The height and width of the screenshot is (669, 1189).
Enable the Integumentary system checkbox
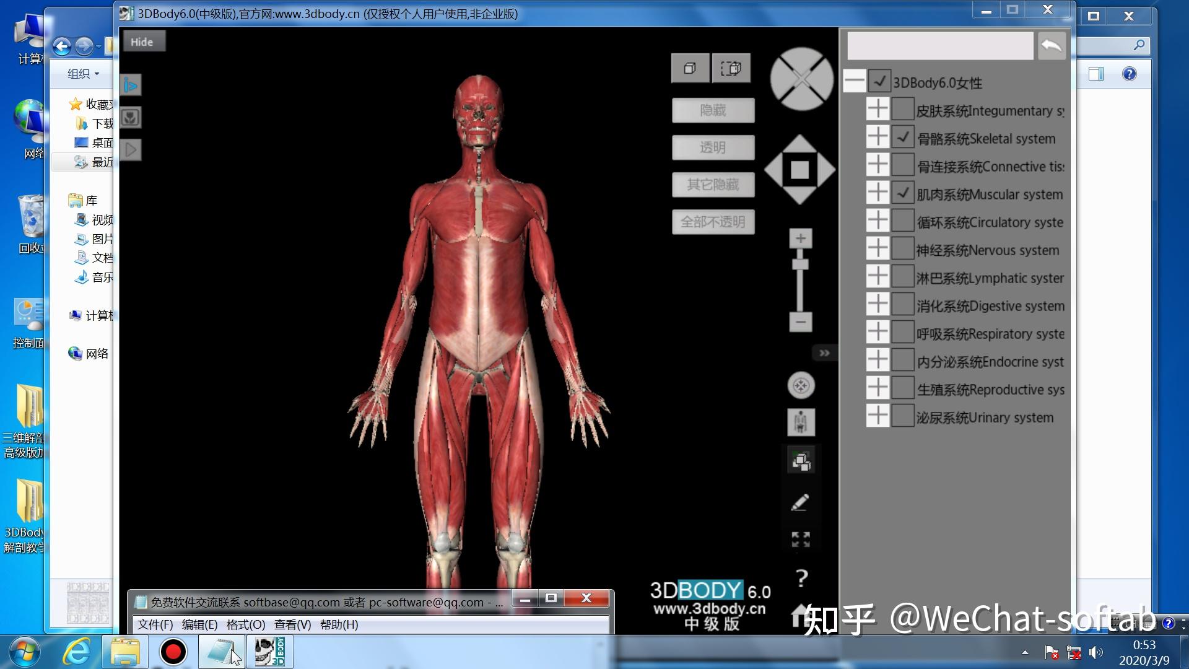pos(903,109)
